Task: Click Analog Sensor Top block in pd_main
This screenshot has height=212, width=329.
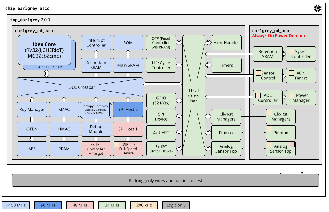Action: coord(226,149)
